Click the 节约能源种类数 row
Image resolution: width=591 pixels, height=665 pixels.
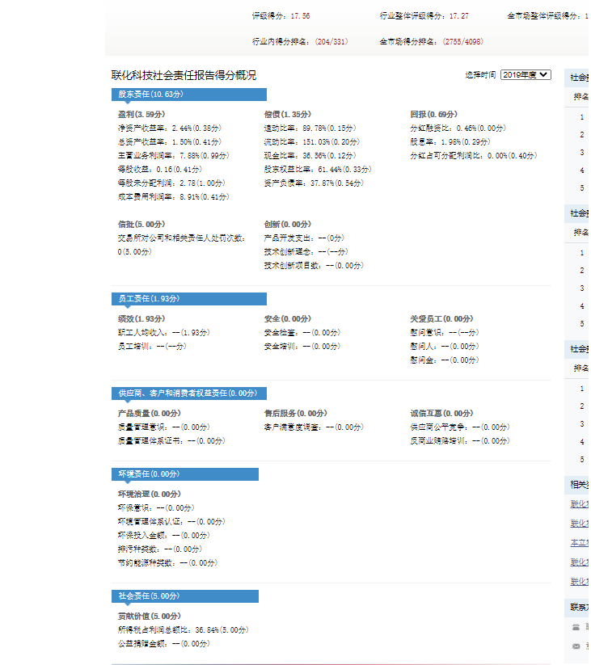point(167,563)
